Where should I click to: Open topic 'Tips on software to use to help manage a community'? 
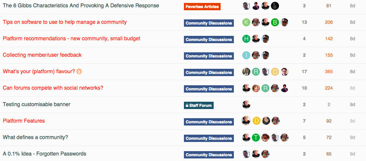tap(65, 22)
